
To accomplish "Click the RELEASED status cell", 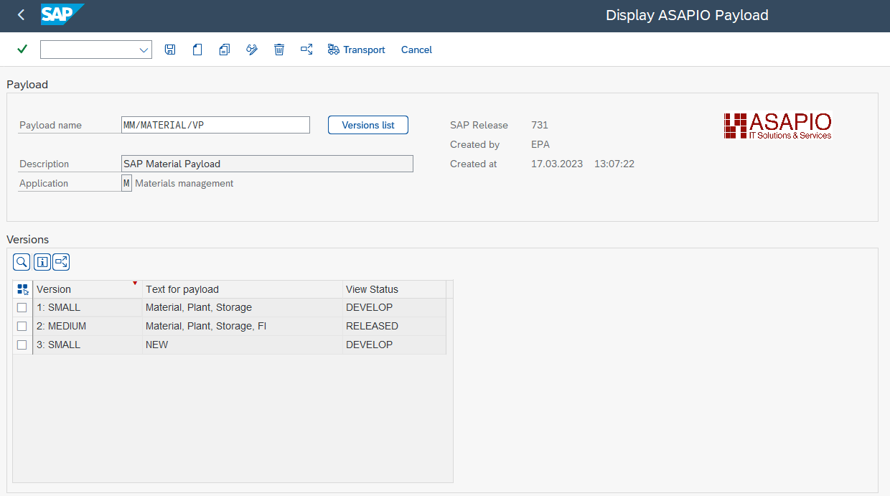I will pos(394,326).
